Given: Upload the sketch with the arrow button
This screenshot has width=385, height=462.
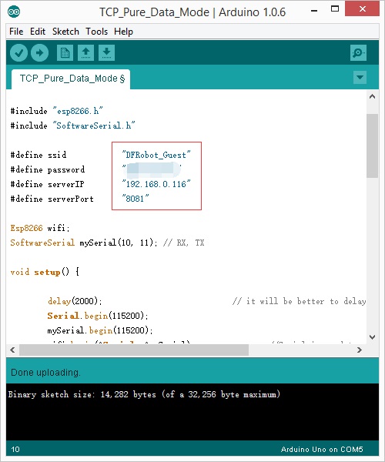Looking at the screenshot, I should (x=40, y=53).
